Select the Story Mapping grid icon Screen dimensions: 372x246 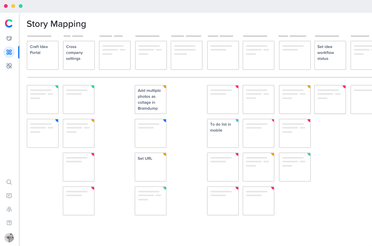pos(9,52)
